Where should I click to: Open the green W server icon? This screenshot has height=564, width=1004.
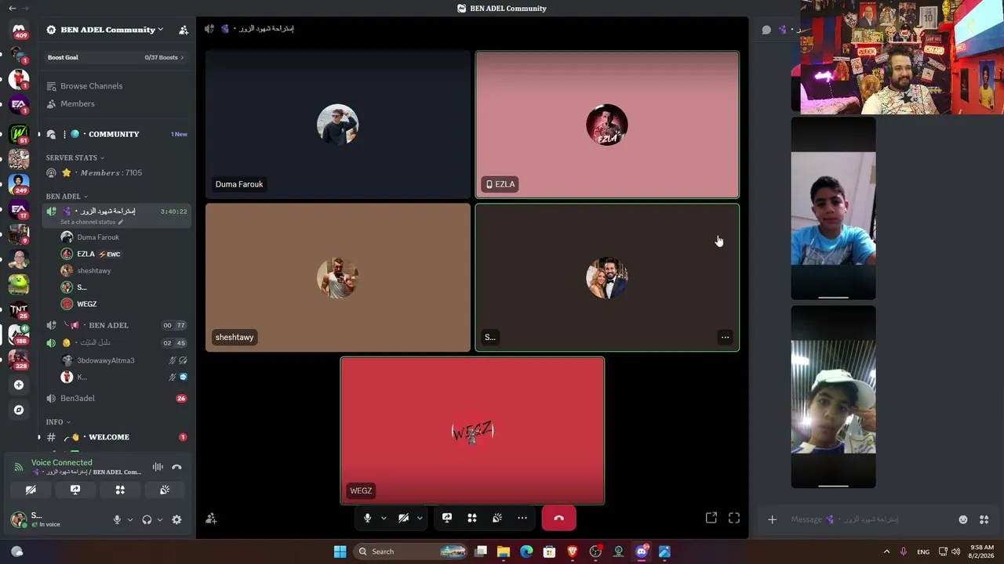[x=19, y=133]
